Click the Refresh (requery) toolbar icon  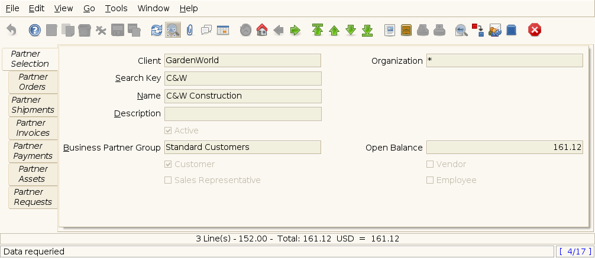pyautogui.click(x=156, y=30)
